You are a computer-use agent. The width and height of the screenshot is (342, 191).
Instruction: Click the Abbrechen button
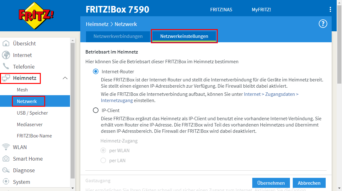click(309, 183)
